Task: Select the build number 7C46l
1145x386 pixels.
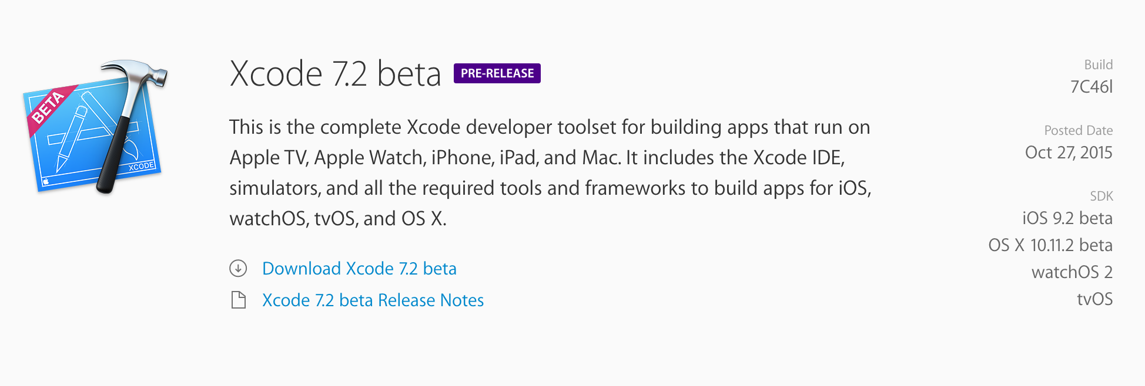Action: coord(1092,87)
